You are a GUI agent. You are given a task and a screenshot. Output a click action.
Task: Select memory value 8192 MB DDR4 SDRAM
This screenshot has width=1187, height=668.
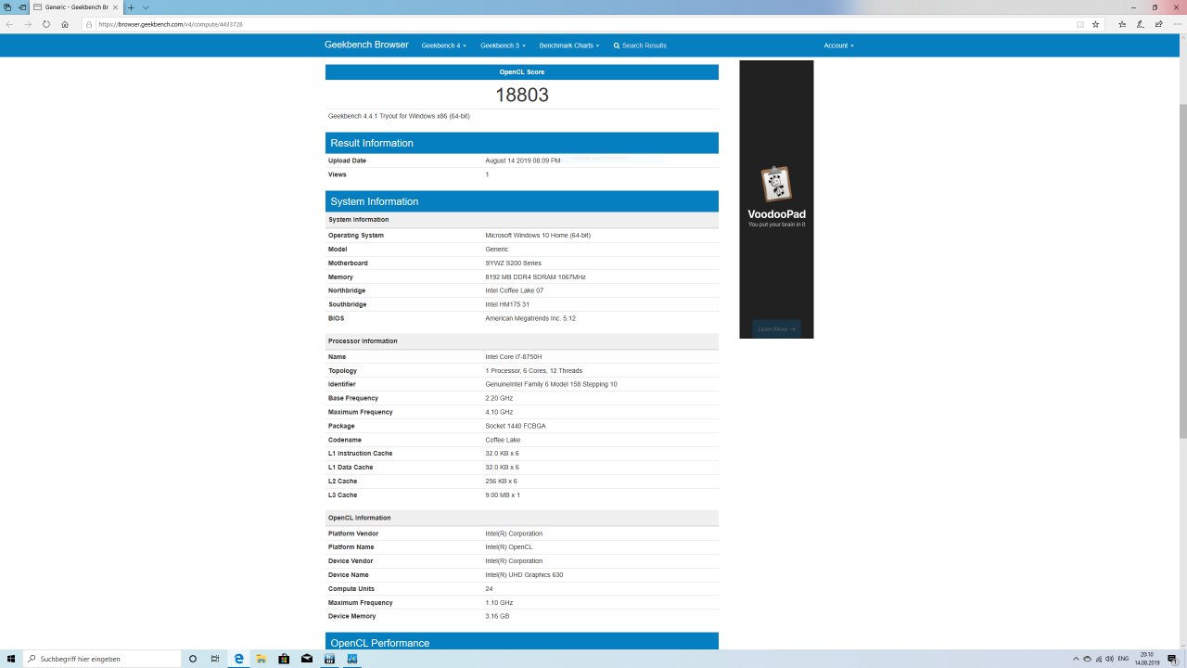(x=535, y=276)
